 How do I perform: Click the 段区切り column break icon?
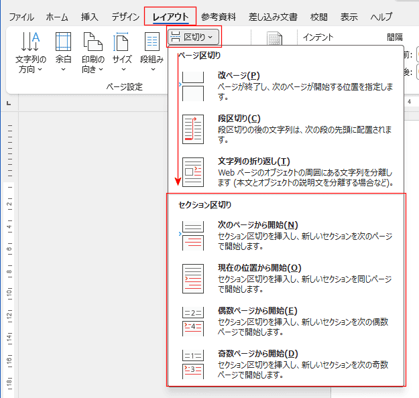point(193,129)
